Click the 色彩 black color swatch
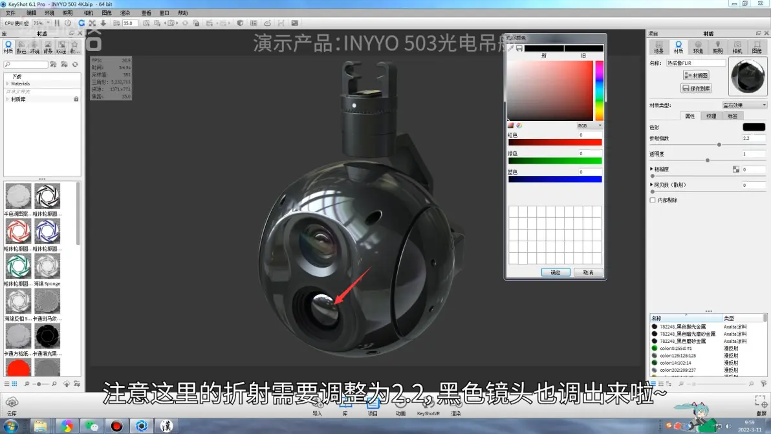This screenshot has width=771, height=434. pos(754,127)
